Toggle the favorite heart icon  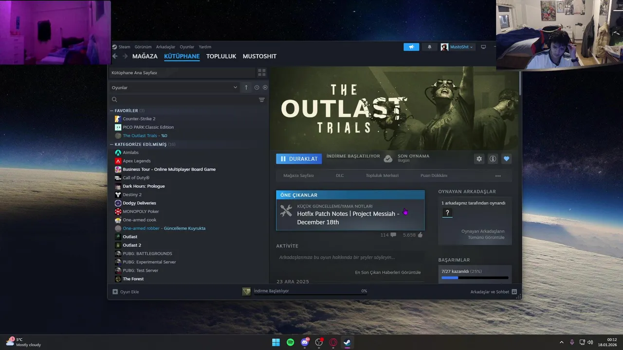[x=507, y=159]
